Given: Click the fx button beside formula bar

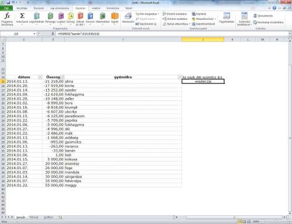Looking at the screenshot, I should tap(53, 34).
